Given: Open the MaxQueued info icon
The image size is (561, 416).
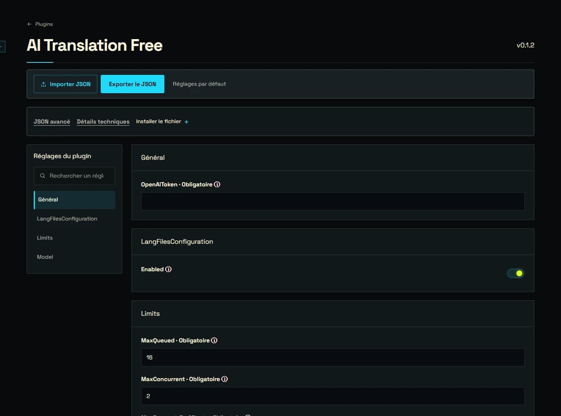Looking at the screenshot, I should click(214, 340).
